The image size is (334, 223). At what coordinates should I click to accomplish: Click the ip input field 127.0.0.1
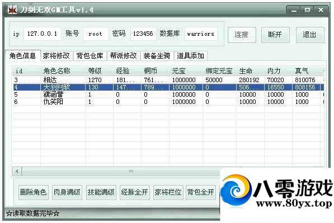[43, 34]
